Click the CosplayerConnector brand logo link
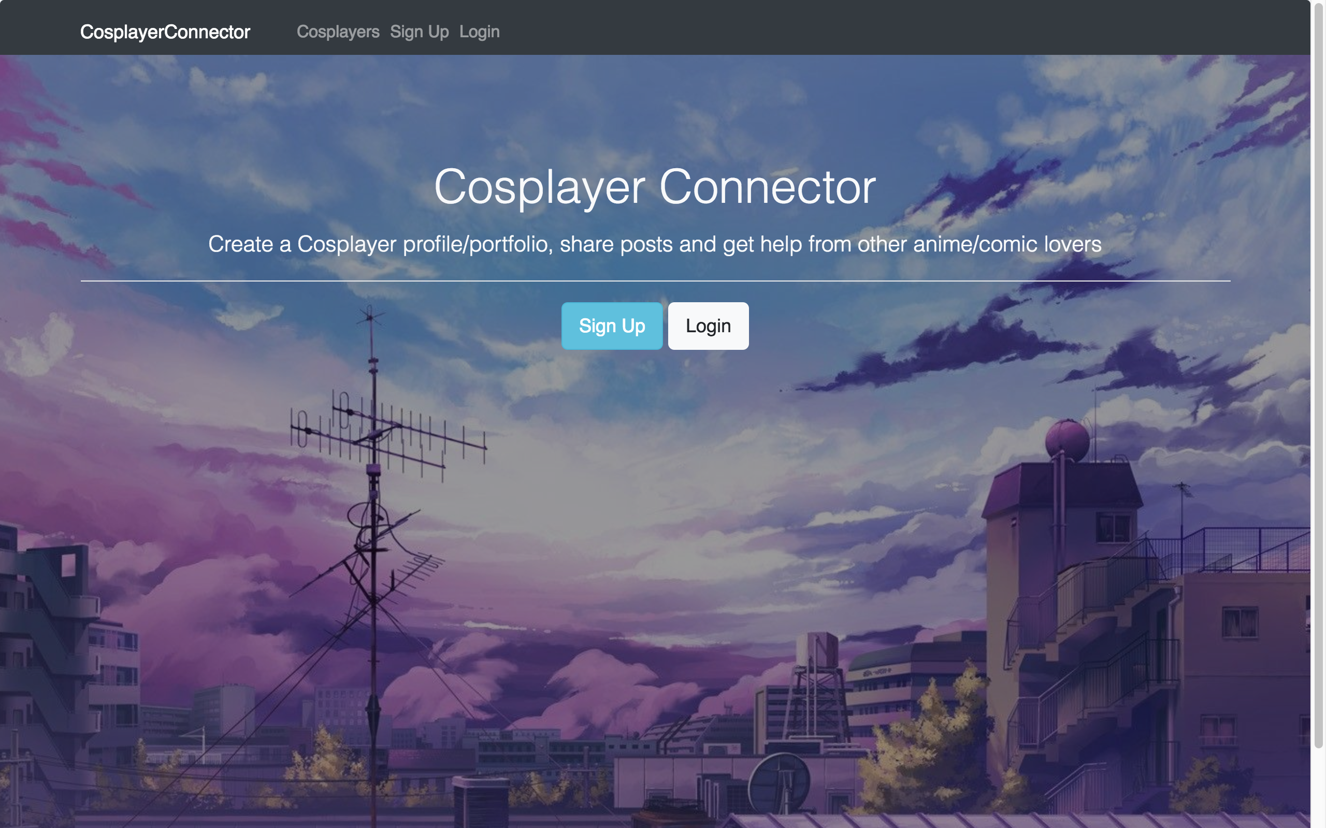The height and width of the screenshot is (828, 1326). click(x=165, y=32)
